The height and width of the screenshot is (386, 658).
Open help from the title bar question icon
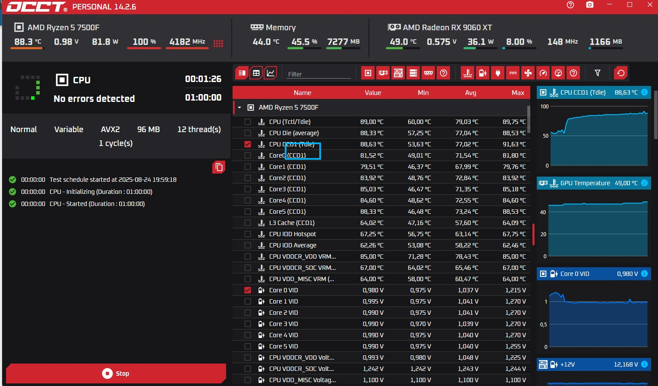click(x=570, y=5)
